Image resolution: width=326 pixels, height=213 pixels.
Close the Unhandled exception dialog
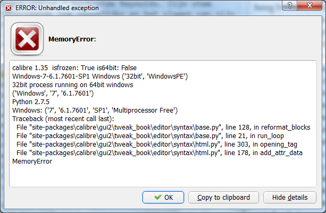click(x=310, y=5)
